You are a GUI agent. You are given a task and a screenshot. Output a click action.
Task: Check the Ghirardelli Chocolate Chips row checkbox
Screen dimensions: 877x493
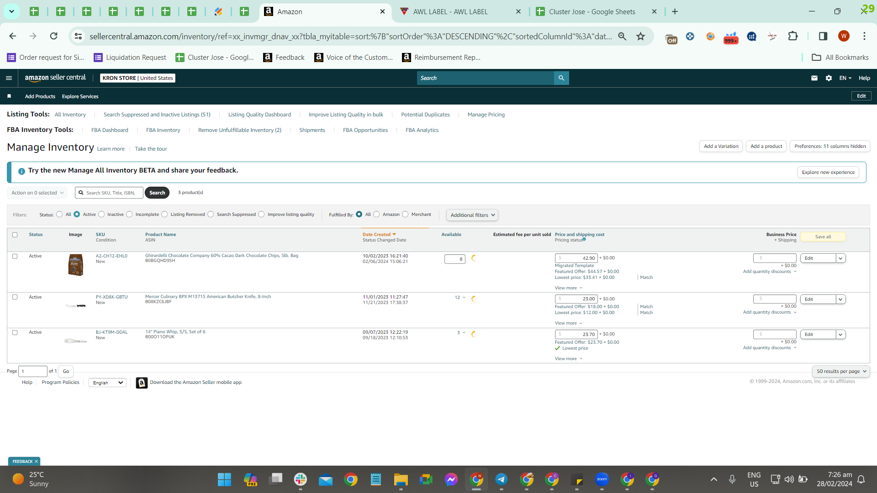15,257
